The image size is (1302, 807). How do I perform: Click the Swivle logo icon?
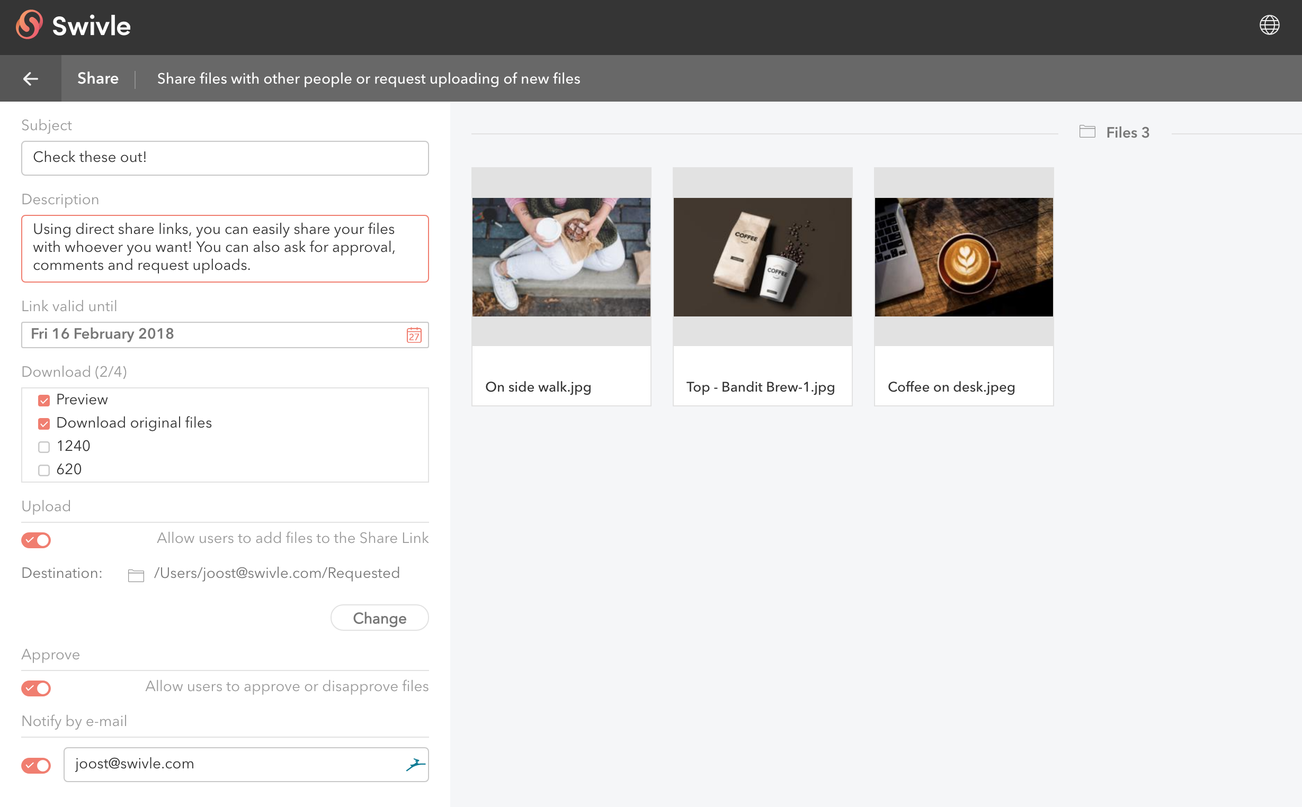[29, 25]
